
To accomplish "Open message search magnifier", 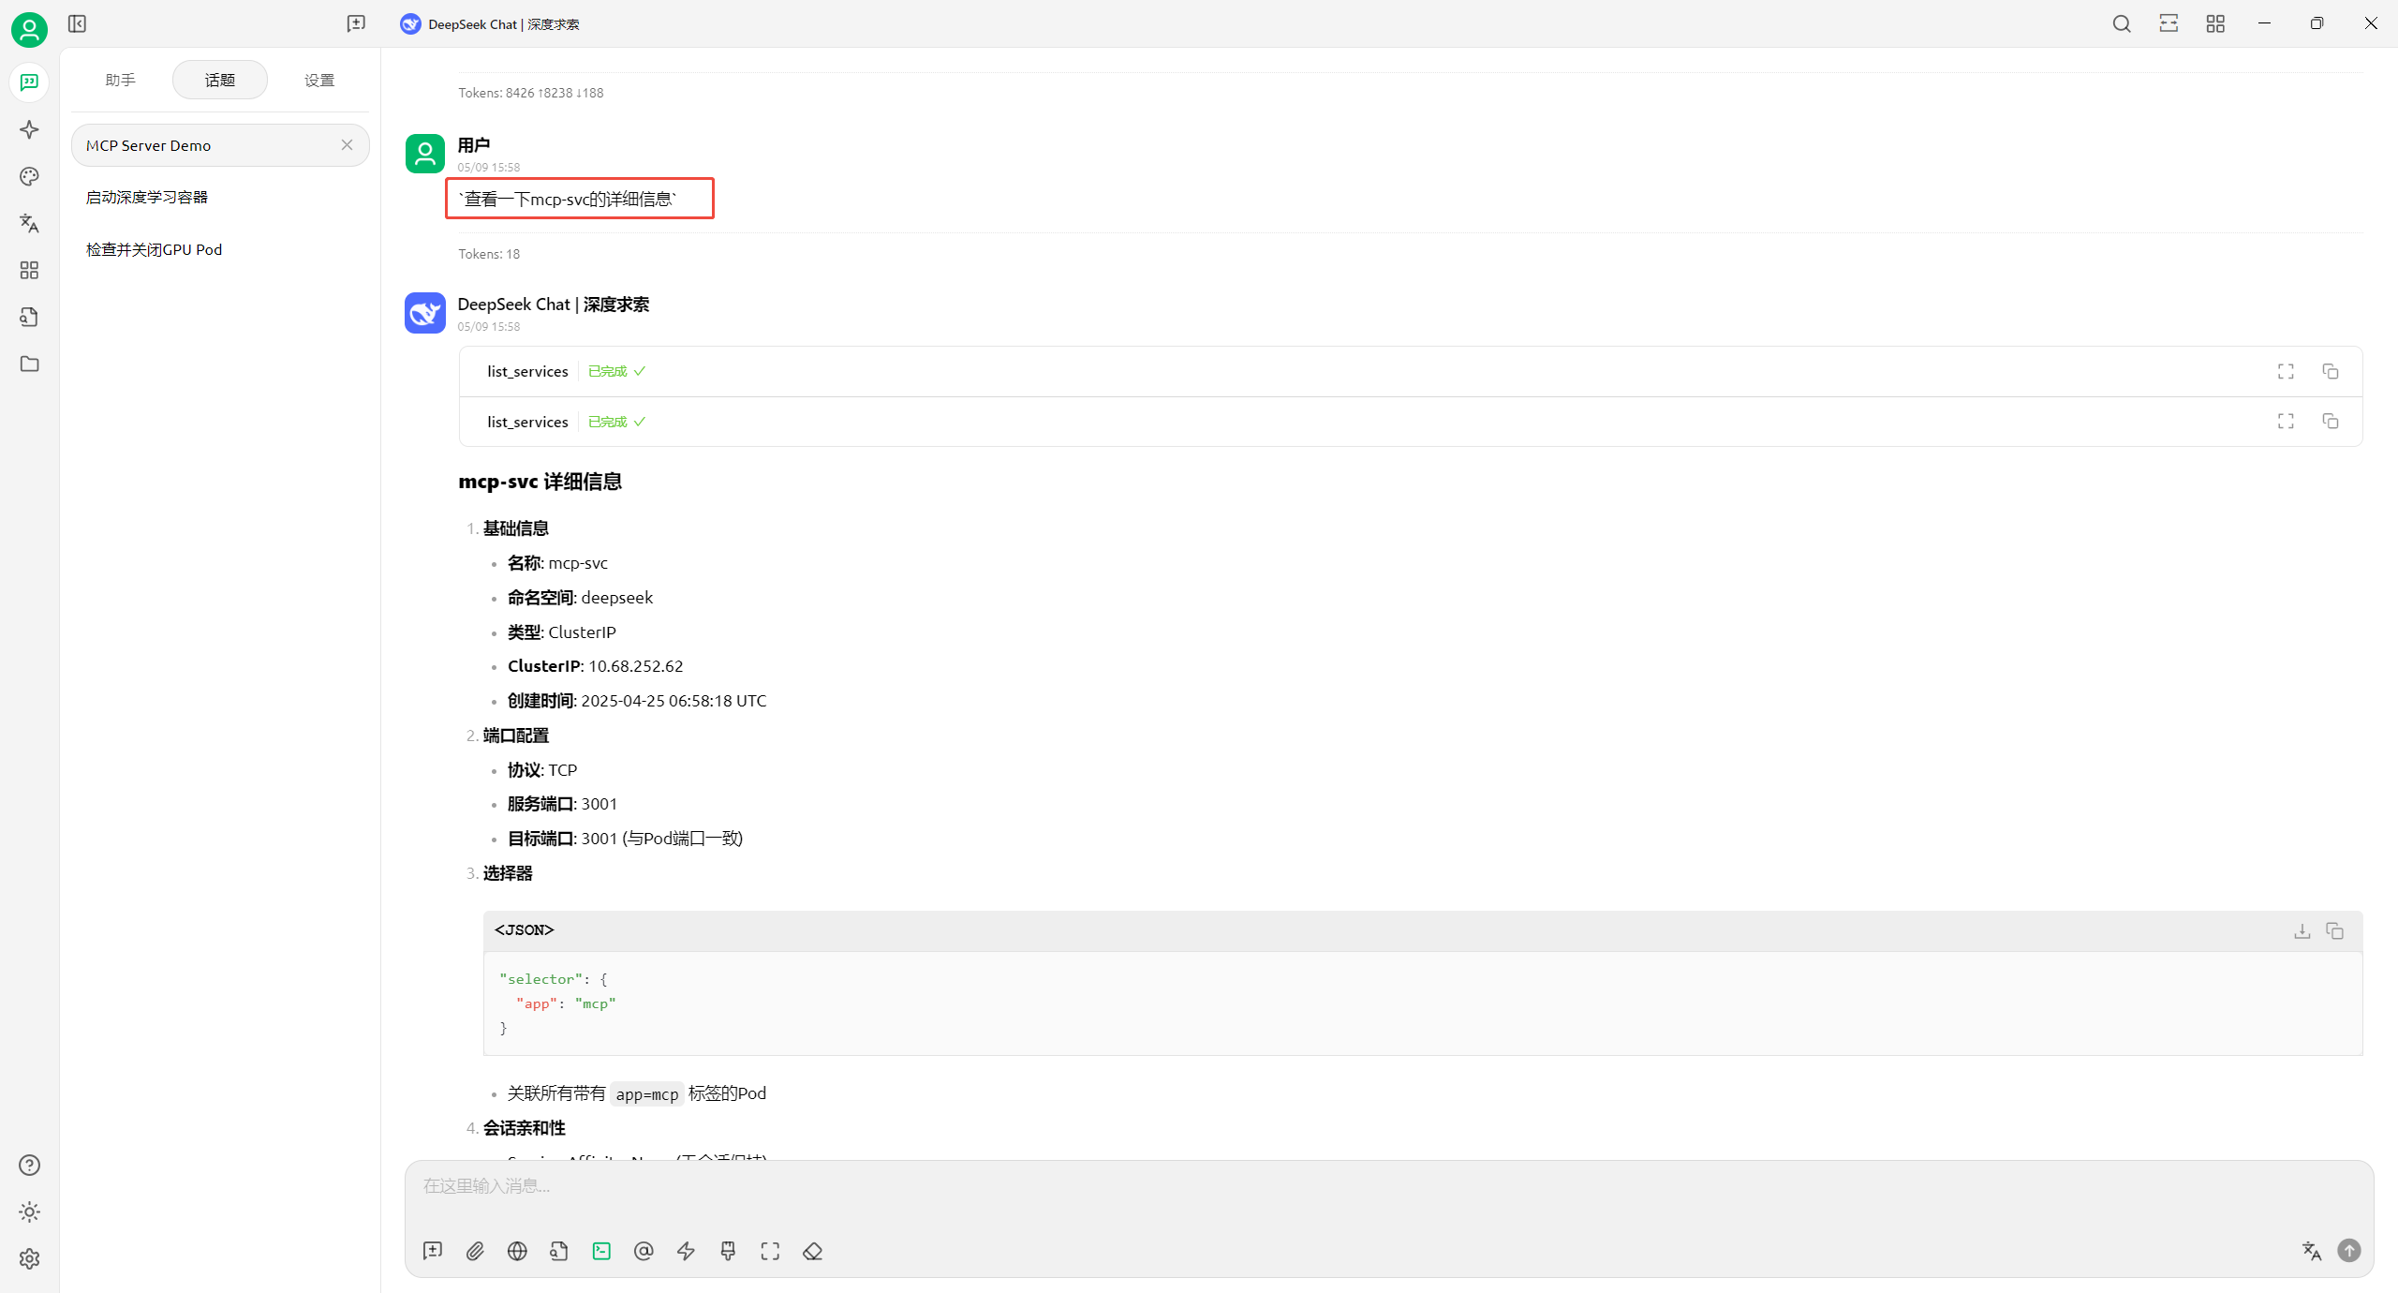I will click(2122, 23).
